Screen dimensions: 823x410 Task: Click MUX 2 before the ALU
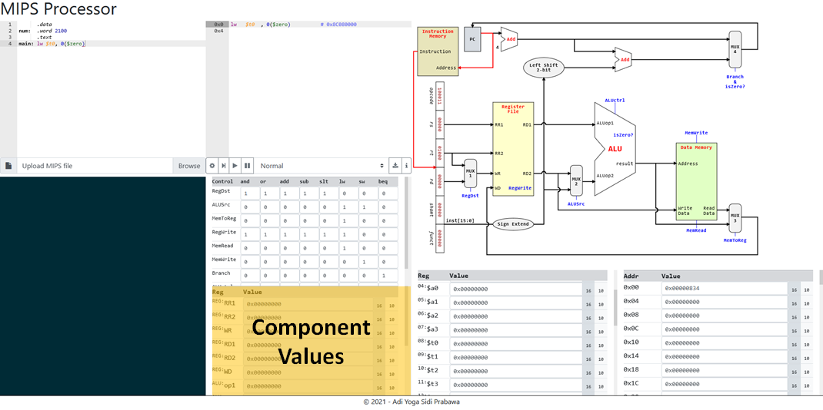click(576, 180)
